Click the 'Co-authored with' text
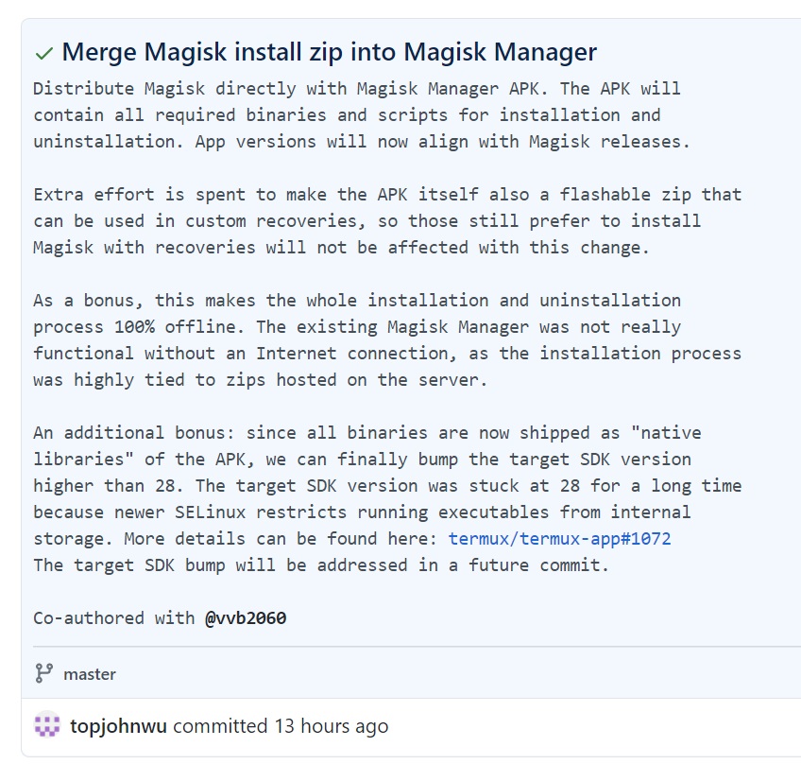 [115, 618]
